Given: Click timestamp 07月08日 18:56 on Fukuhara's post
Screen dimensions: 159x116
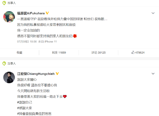Looking at the screenshot, I should [x=27, y=42].
